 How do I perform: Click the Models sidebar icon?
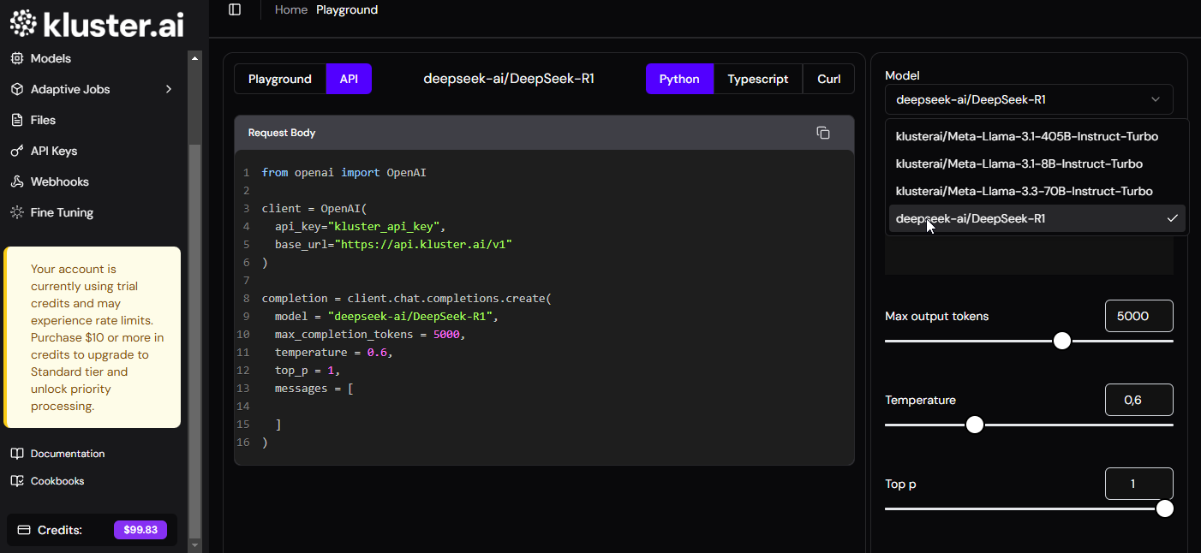click(x=16, y=58)
